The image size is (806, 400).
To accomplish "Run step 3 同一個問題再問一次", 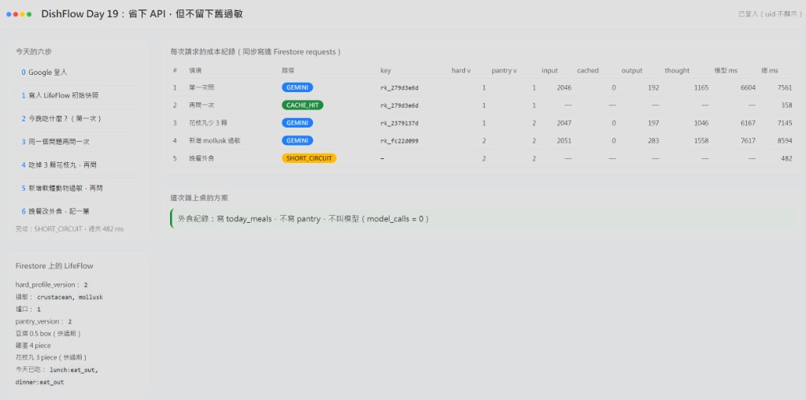I will click(79, 142).
